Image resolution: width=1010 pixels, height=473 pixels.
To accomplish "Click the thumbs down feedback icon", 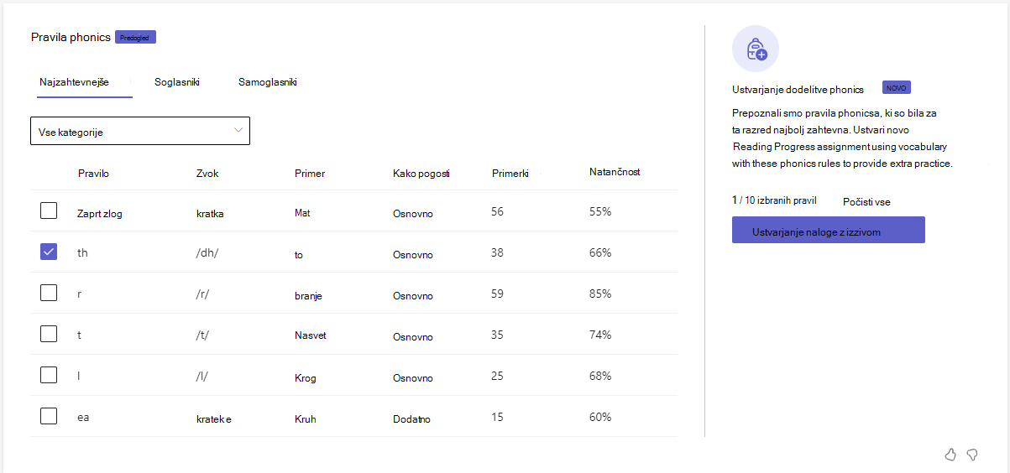I will 972,455.
